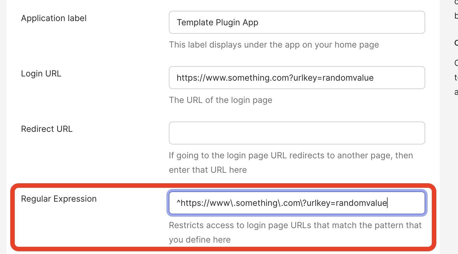Click the "Restricts access to login page URLs" hint

pos(295,225)
